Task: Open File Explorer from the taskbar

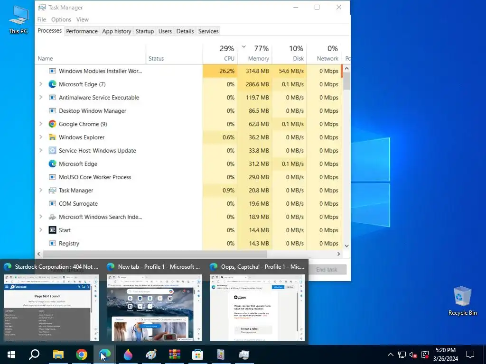Action: tap(58, 355)
